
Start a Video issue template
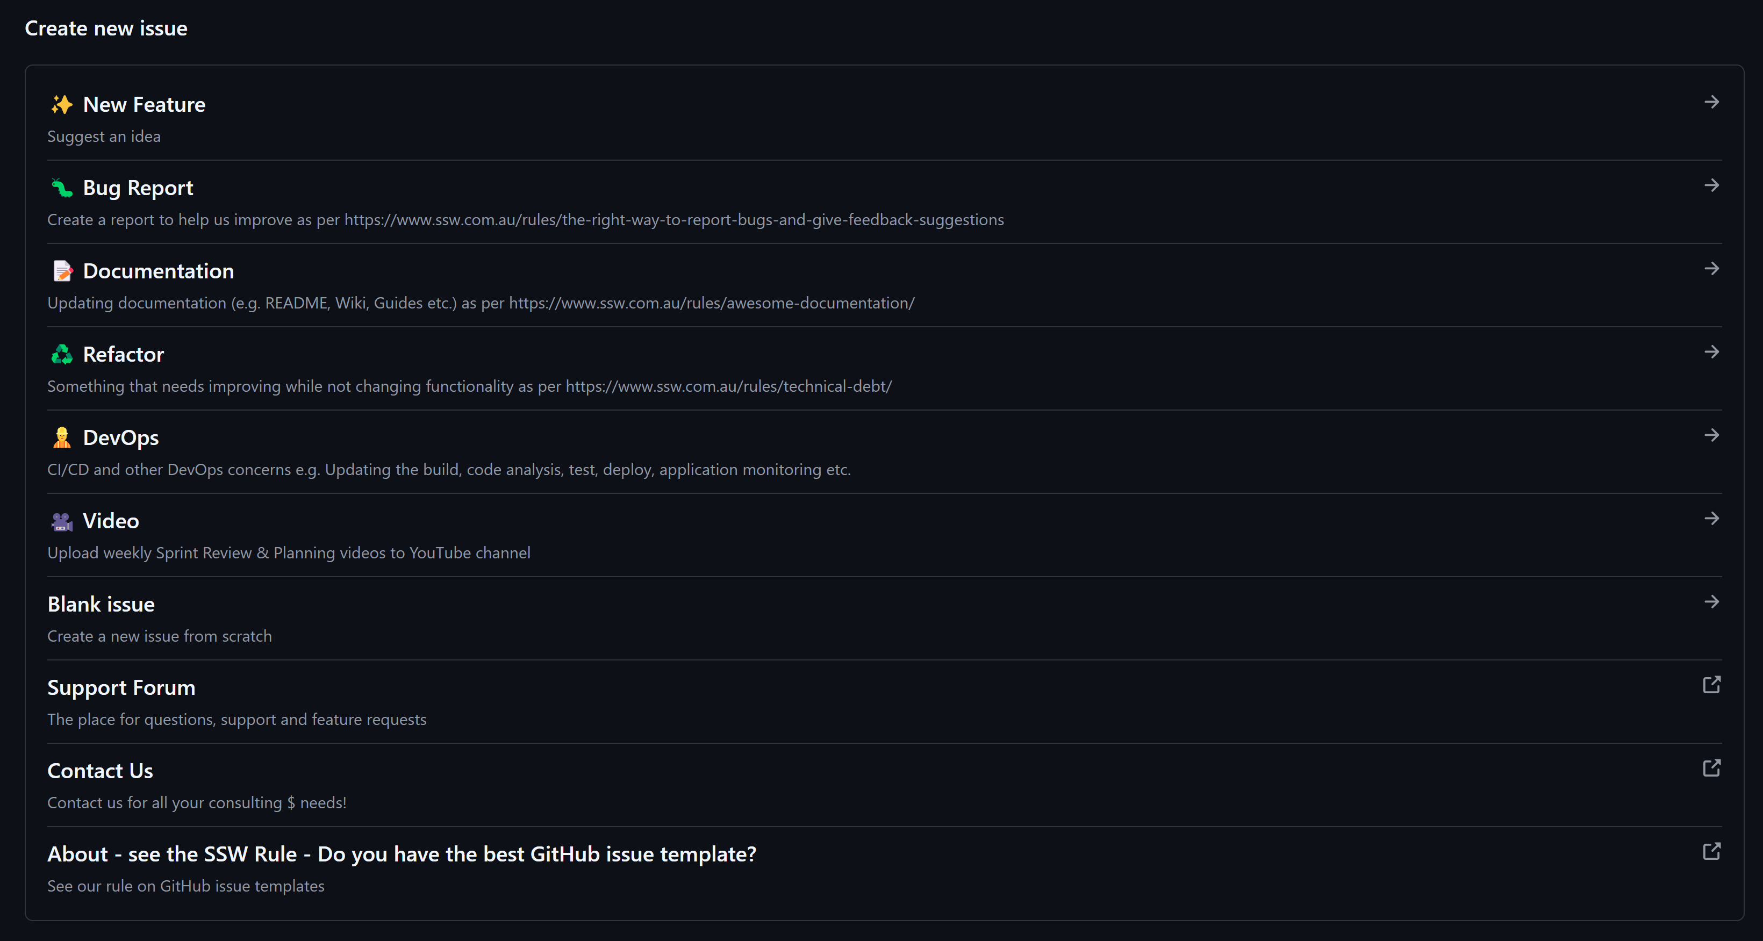point(111,521)
